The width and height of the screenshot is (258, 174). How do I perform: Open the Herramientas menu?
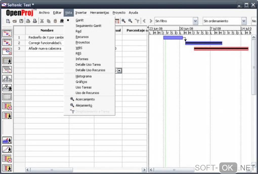tap(99, 12)
